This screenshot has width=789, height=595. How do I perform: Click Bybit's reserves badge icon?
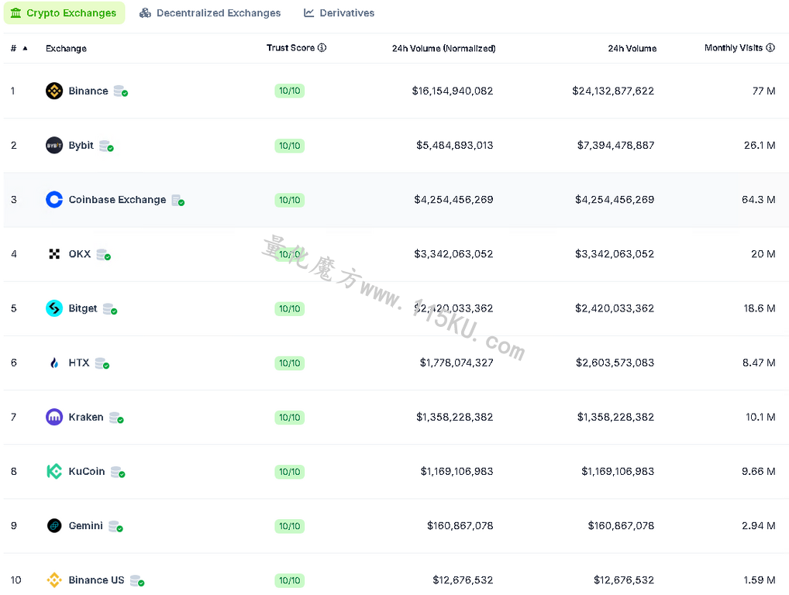coord(107,146)
